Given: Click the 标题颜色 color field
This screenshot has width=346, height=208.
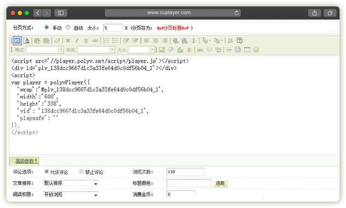Looking at the screenshot, I should pyautogui.click(x=189, y=183).
